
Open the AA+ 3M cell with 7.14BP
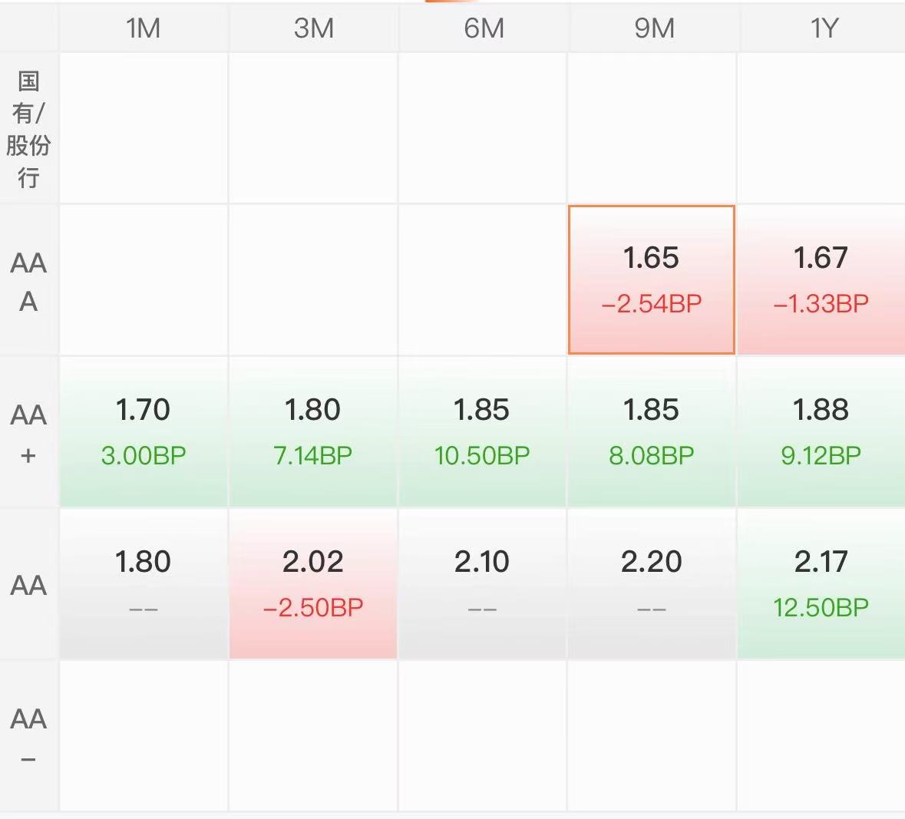point(313,431)
